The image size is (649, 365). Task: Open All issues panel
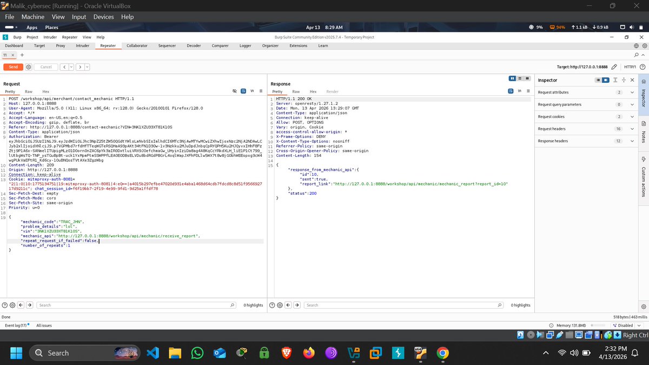44,326
